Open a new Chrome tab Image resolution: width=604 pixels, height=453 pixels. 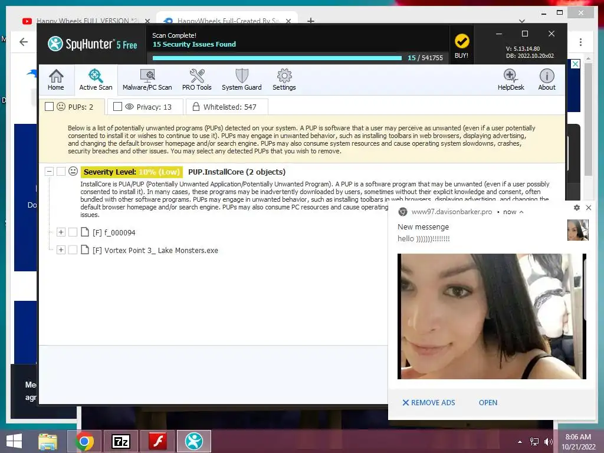[x=311, y=21]
